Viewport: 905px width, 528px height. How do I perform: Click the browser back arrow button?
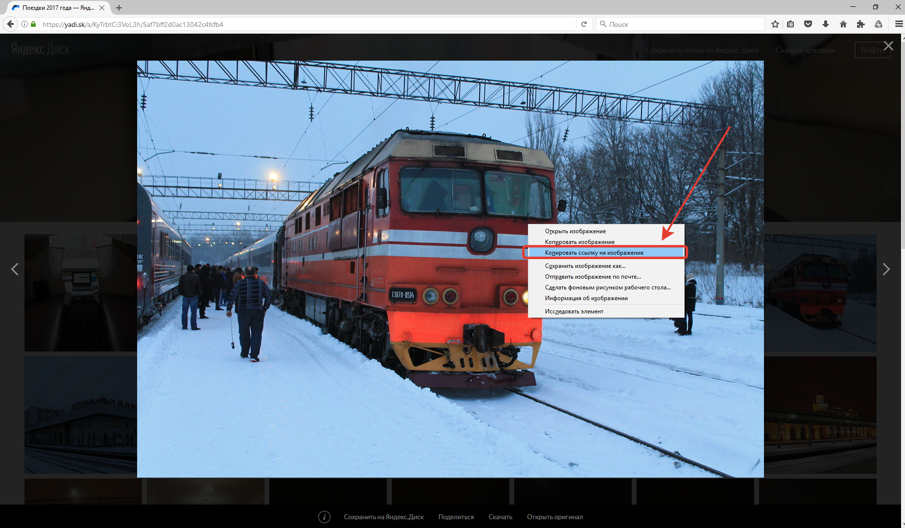pos(10,24)
